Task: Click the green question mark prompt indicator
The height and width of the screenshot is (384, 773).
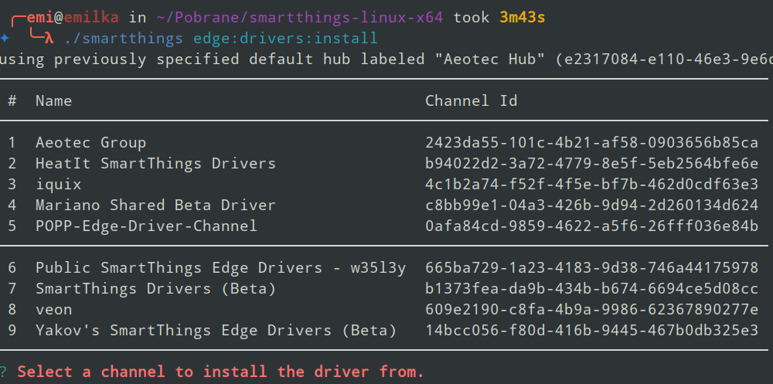Action: coord(4,372)
